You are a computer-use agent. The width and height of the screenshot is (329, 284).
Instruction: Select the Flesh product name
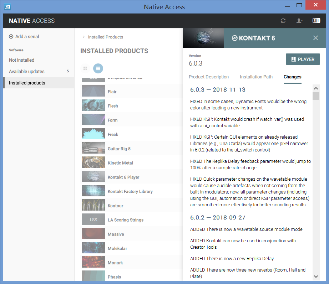pyautogui.click(x=113, y=106)
